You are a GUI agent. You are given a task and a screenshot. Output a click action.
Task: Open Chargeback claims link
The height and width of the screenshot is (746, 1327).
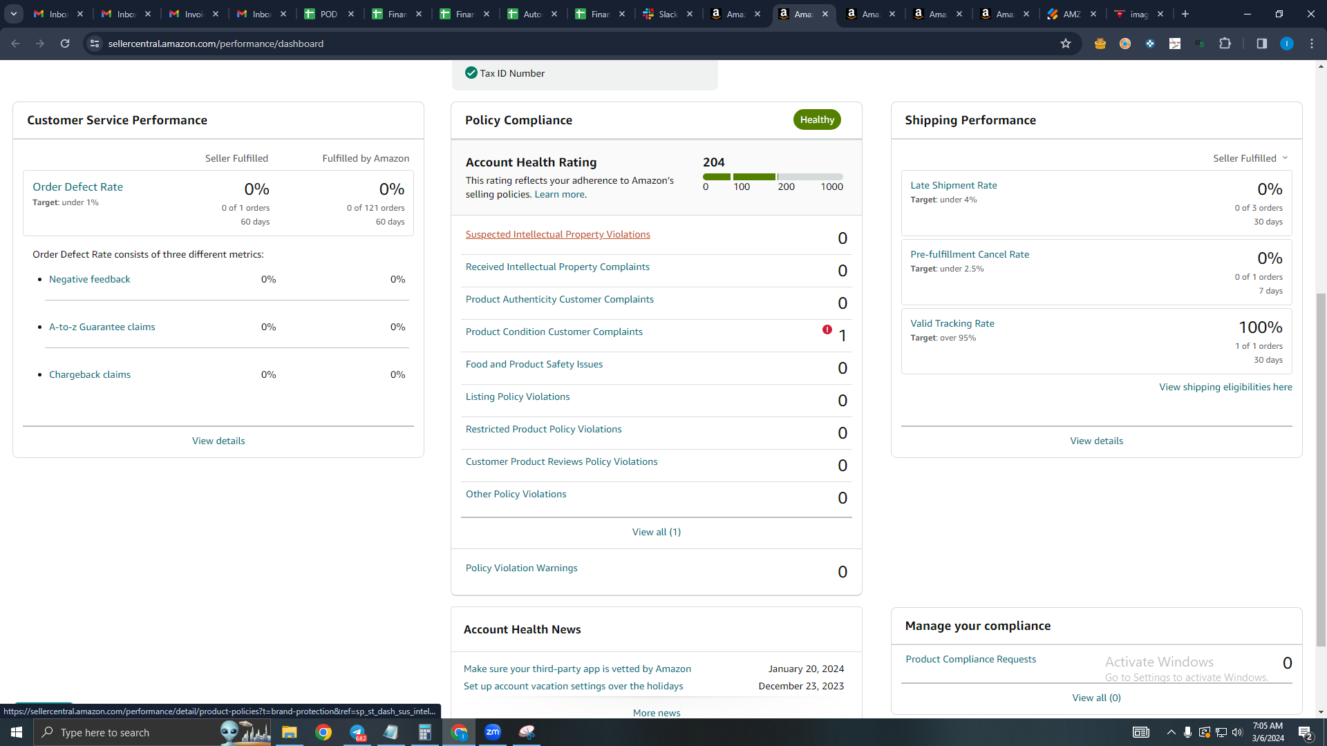point(90,374)
